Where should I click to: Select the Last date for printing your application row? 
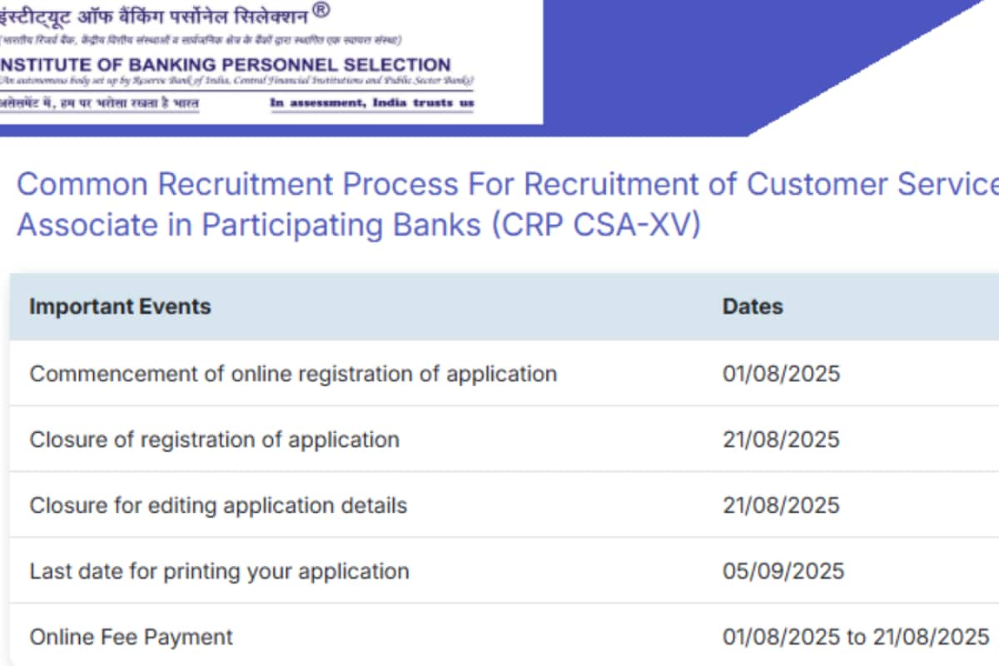504,571
